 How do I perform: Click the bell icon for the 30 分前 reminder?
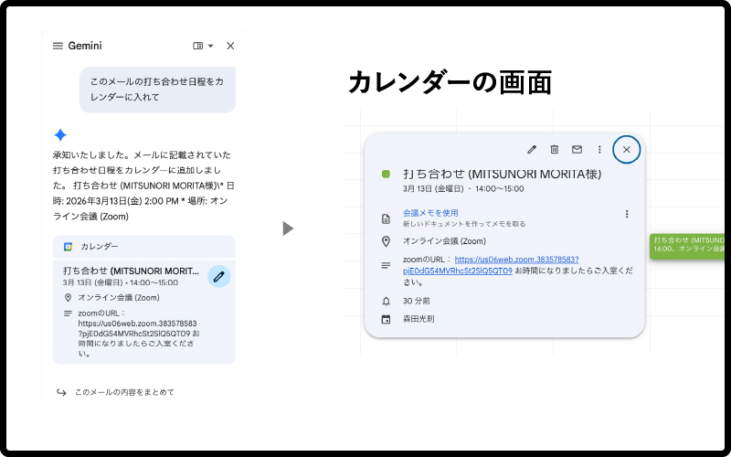(386, 301)
